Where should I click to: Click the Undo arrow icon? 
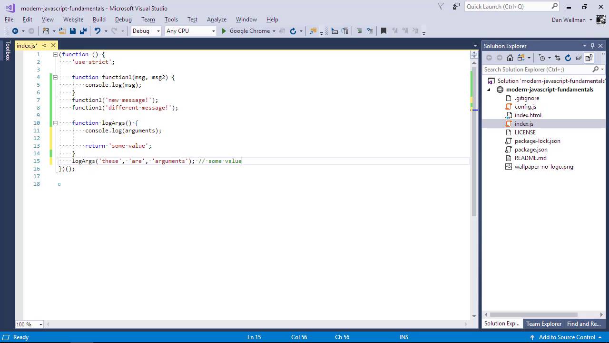click(98, 31)
